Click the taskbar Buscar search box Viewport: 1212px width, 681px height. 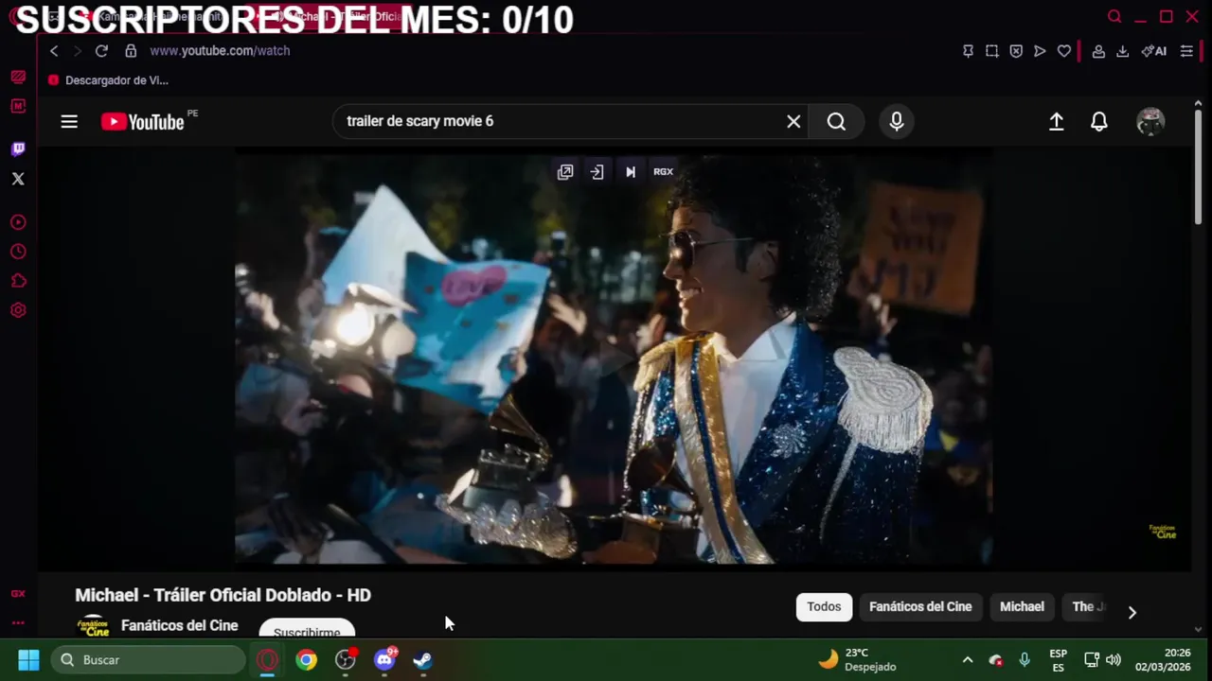click(x=148, y=659)
